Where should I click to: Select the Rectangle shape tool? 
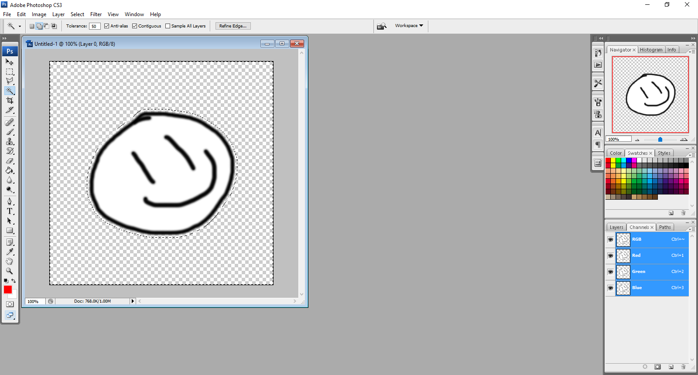10,230
